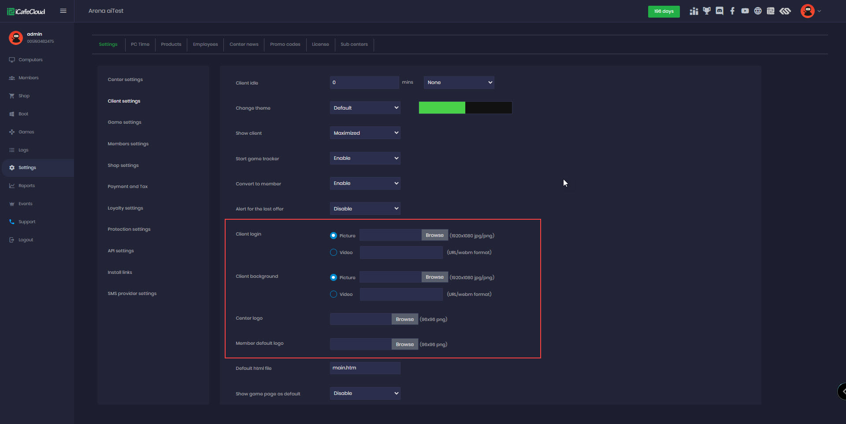Click the Default html file input field
Screen dimensions: 846x424
(365, 368)
